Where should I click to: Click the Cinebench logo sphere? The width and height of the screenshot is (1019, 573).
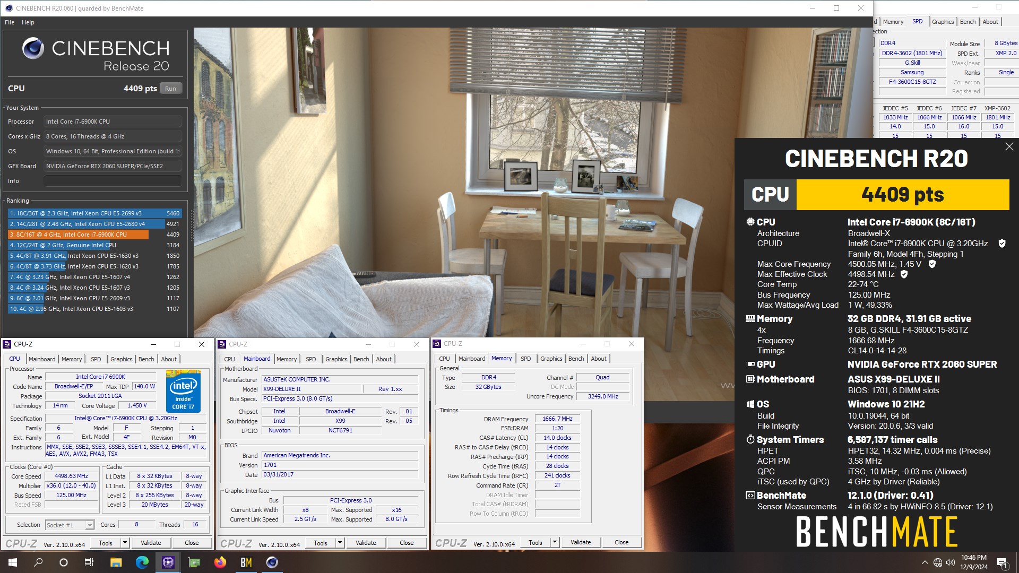pyautogui.click(x=33, y=48)
